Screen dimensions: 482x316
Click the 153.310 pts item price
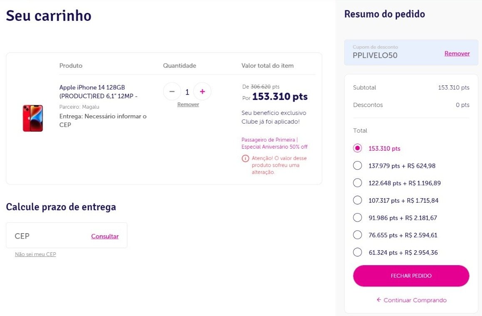280,97
